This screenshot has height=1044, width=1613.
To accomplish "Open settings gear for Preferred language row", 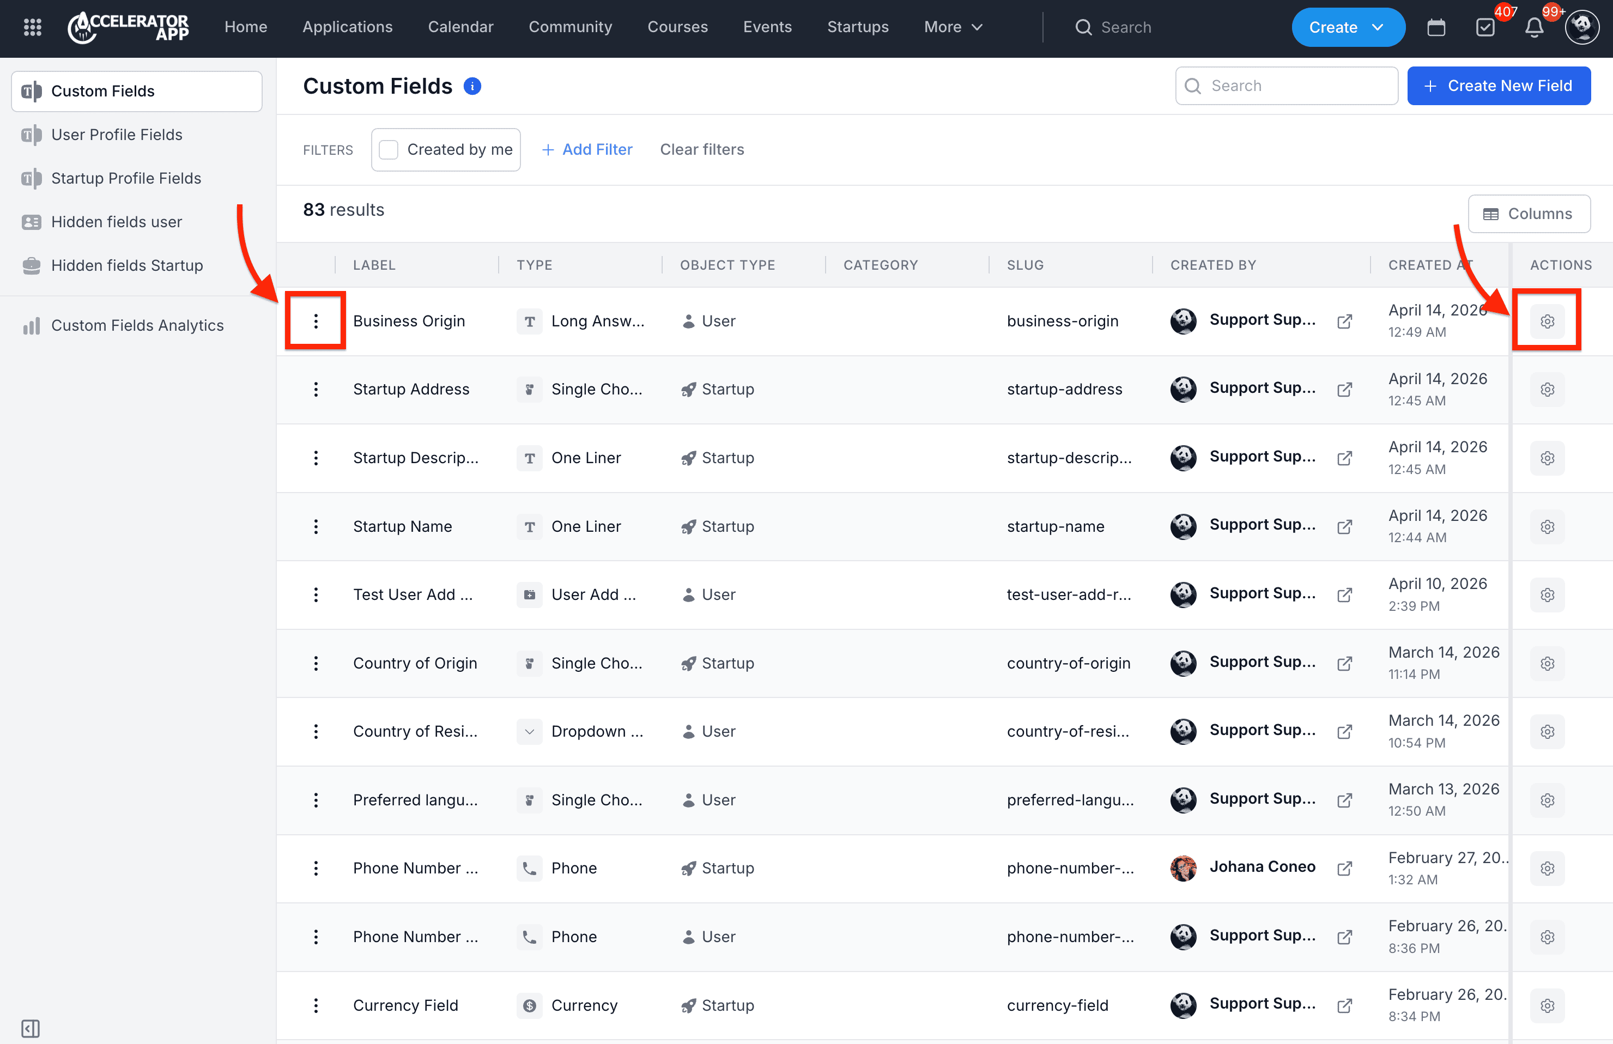I will tap(1547, 800).
